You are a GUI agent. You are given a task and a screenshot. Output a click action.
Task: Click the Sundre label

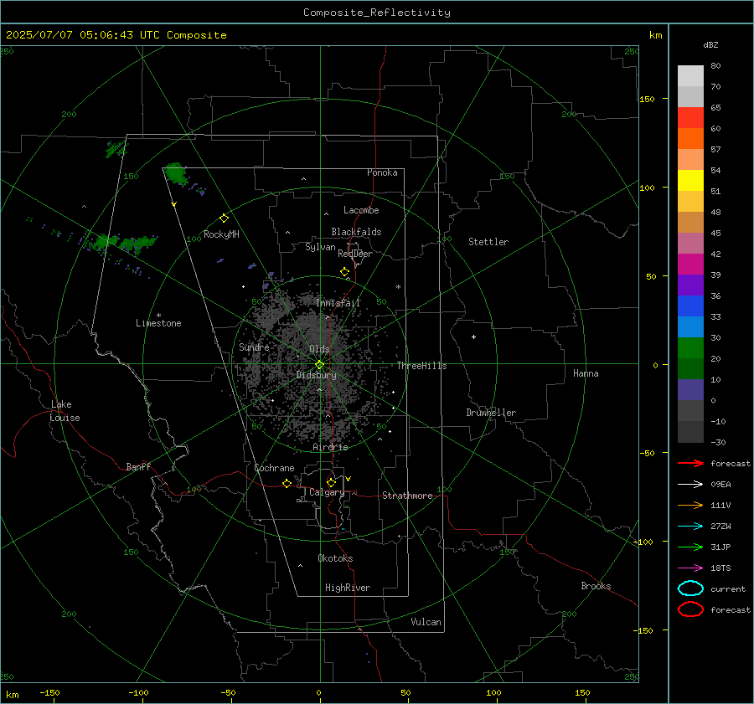[254, 347]
